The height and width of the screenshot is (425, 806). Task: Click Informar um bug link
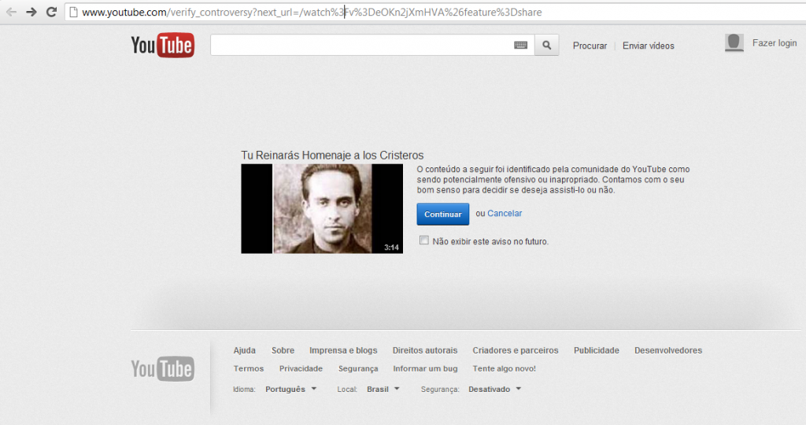425,368
